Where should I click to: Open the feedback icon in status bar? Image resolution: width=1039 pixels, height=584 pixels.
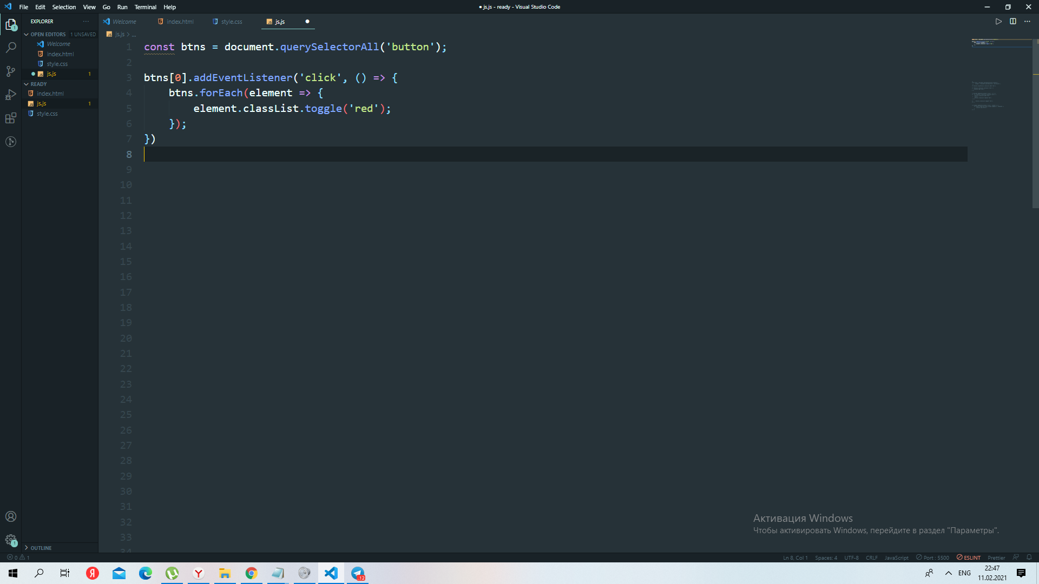click(1016, 558)
